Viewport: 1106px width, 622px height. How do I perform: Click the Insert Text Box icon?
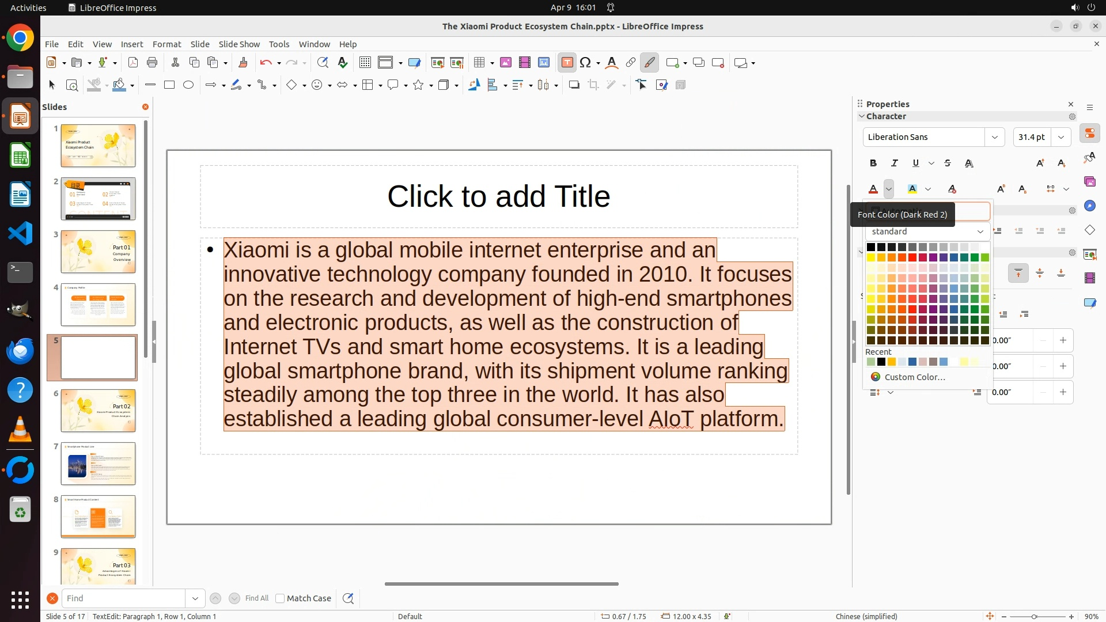click(x=567, y=63)
